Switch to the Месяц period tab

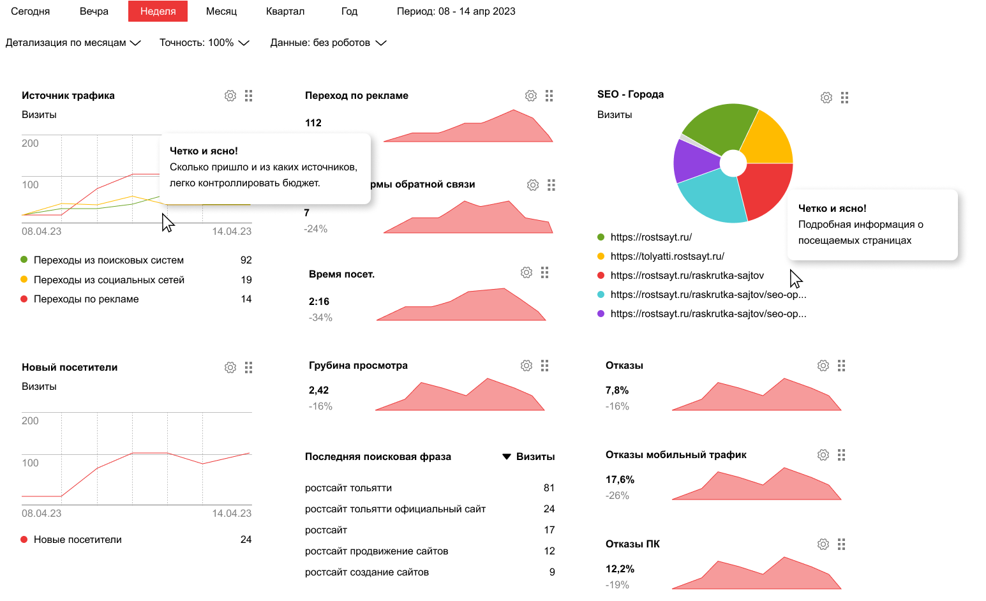[221, 11]
